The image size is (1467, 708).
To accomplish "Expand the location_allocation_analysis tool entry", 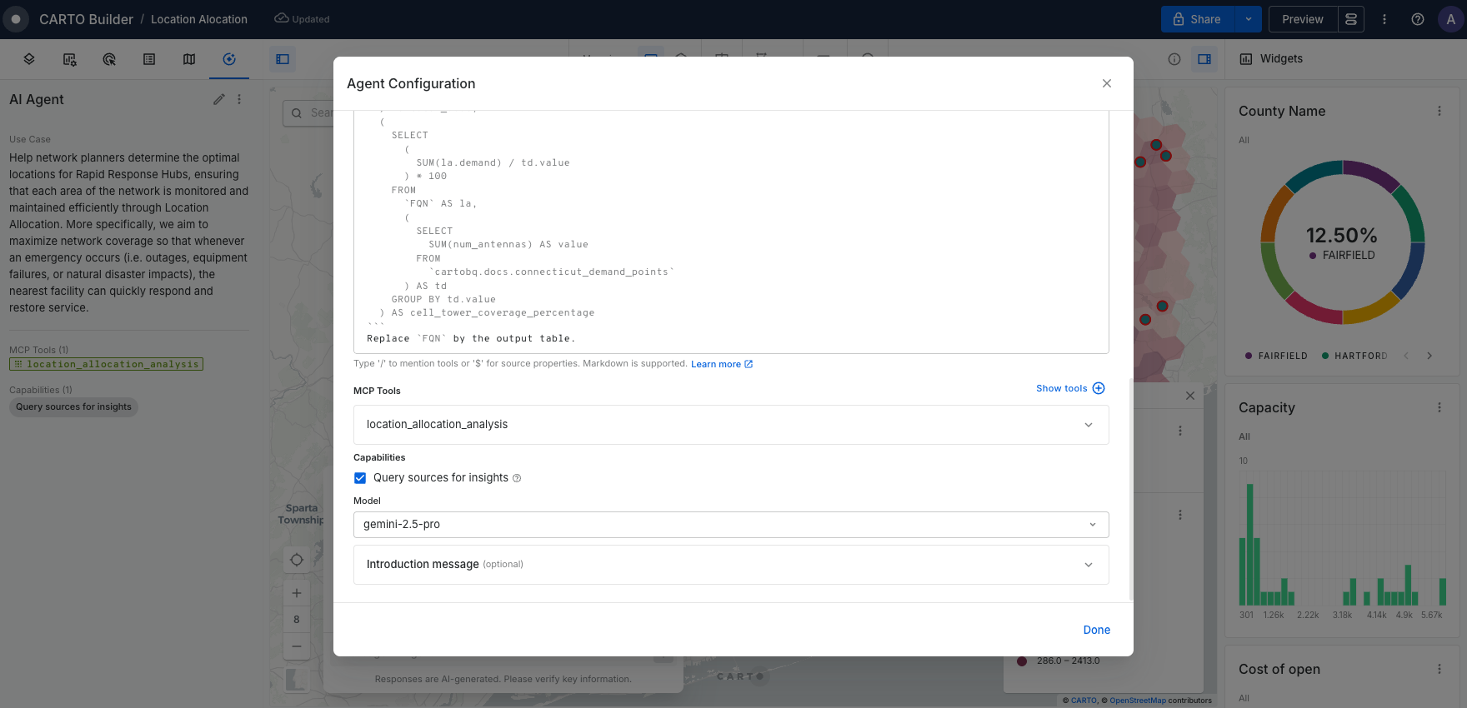I will coord(731,425).
